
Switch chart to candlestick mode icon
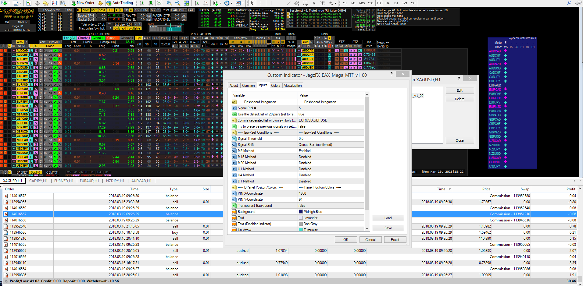151,3
